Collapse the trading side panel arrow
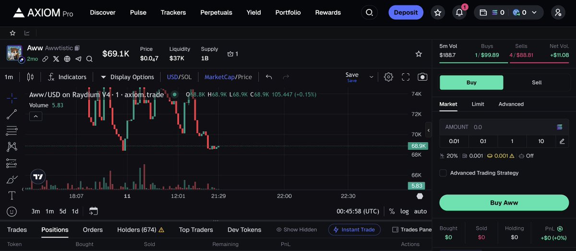This screenshot has height=251, width=576. pyautogui.click(x=429, y=130)
